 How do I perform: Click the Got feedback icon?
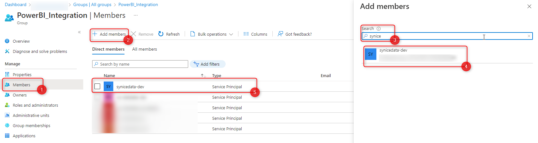click(x=280, y=34)
